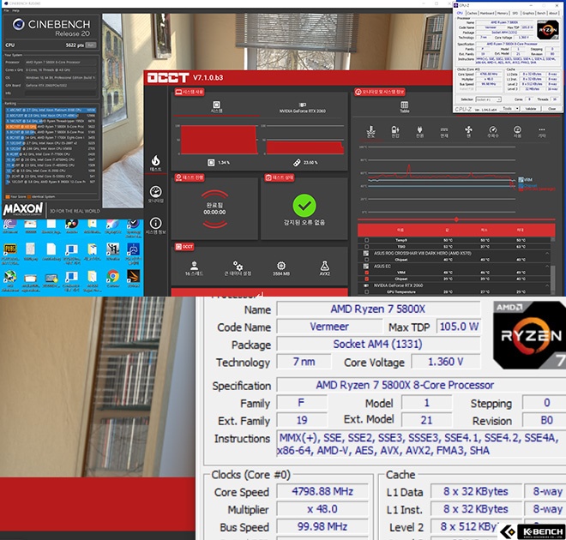
Task: Click the CPU usage chip icon showing 1.34%
Action: (x=211, y=163)
